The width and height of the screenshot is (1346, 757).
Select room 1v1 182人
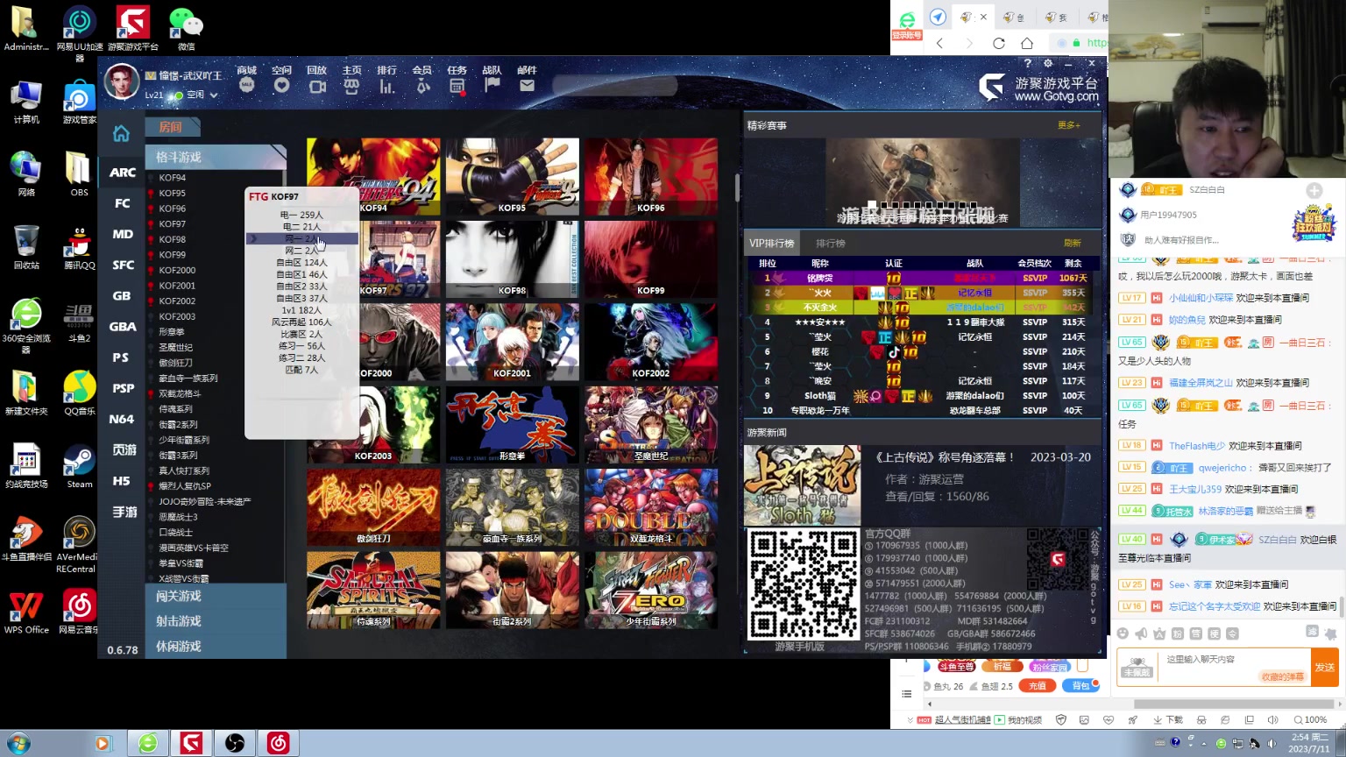[x=301, y=310]
